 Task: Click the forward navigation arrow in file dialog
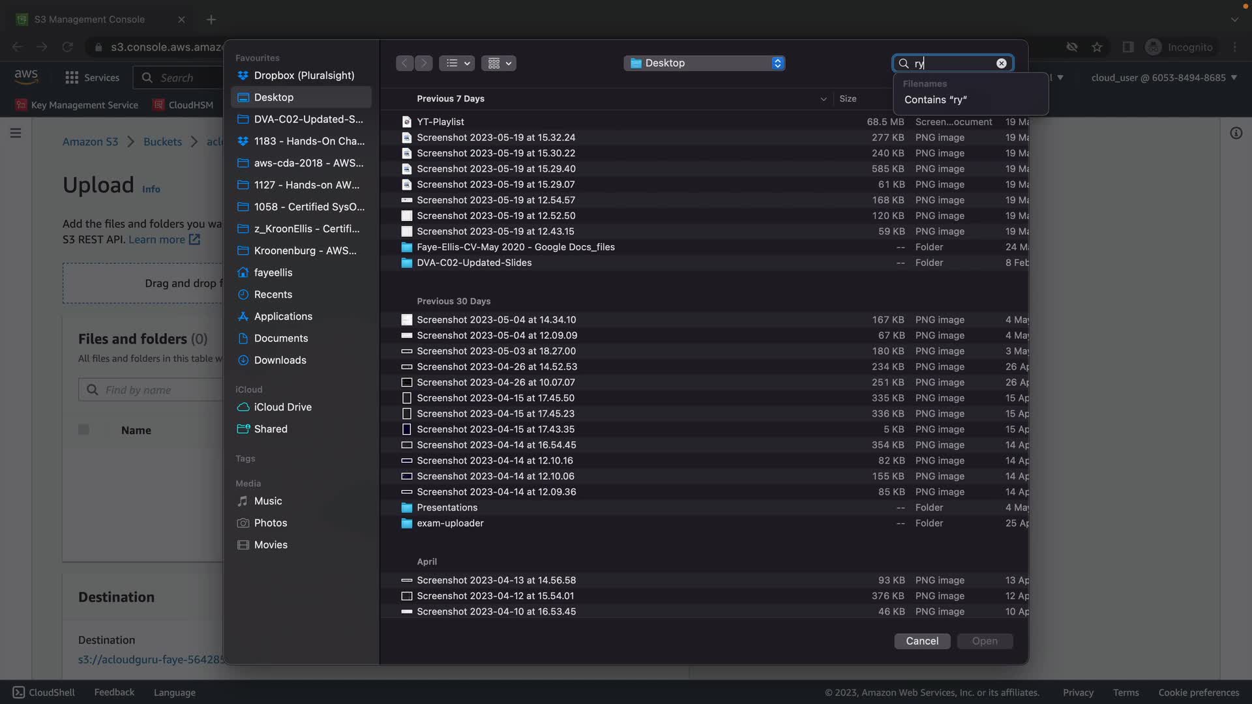[423, 63]
